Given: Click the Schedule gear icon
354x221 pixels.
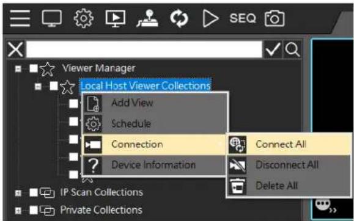Looking at the screenshot, I should tap(94, 124).
